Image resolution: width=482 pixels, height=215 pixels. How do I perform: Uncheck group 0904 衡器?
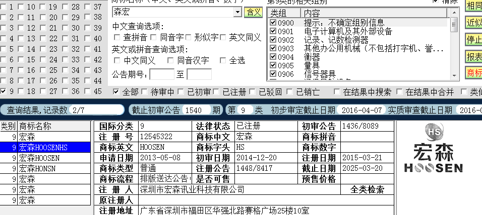coord(273,57)
